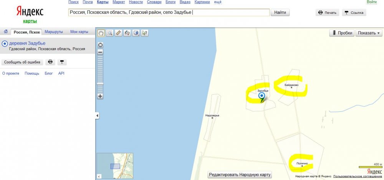Select the hand pan tool
The height and width of the screenshot is (180, 384).
(x=101, y=33)
